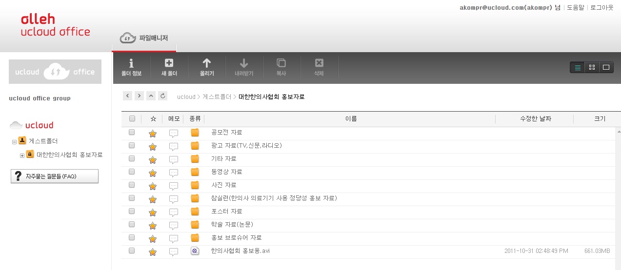Open the 자주묻는 질문들(FAQ) button

[55, 176]
